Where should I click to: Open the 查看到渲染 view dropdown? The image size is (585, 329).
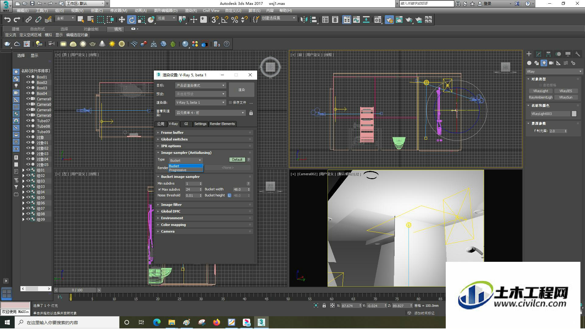[x=210, y=113]
